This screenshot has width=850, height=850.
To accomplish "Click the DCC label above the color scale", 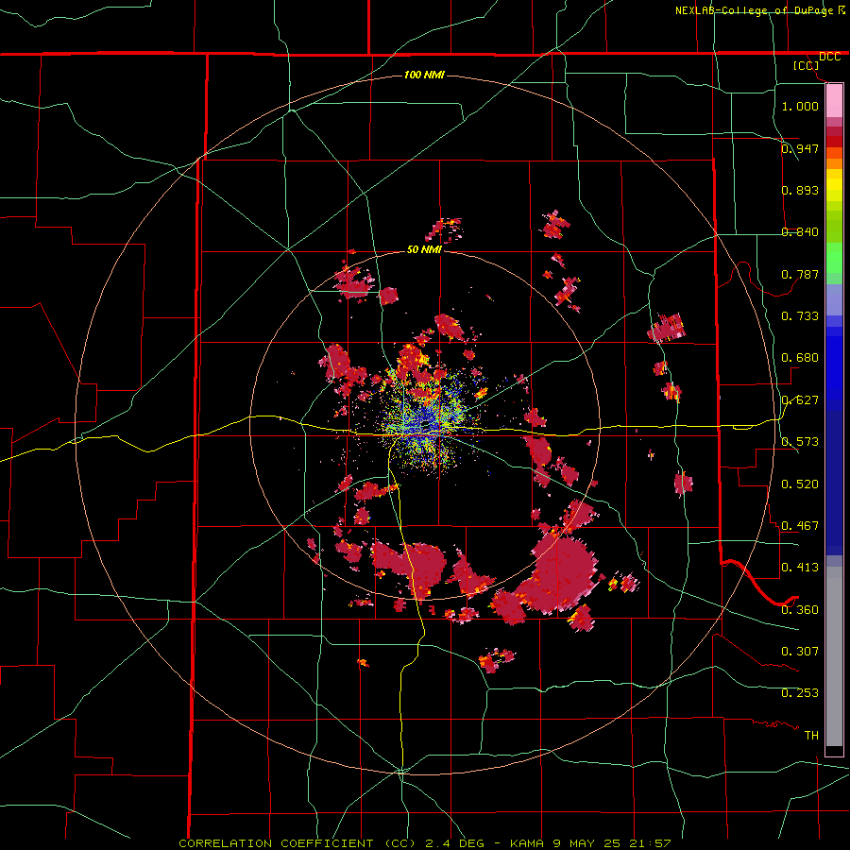I will pyautogui.click(x=829, y=57).
